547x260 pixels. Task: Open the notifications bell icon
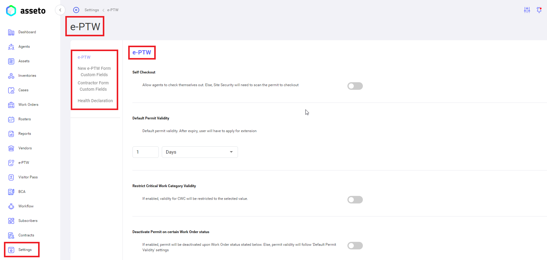pyautogui.click(x=539, y=10)
